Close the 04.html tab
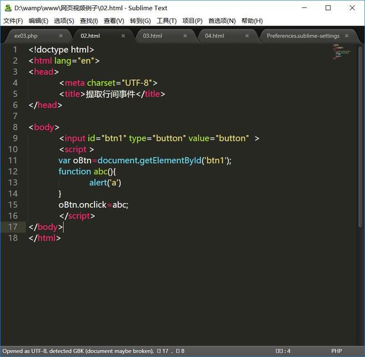365x357 pixels. [247, 36]
